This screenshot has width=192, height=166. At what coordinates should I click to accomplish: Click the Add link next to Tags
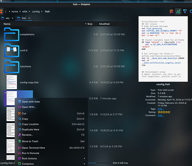coord(160,109)
